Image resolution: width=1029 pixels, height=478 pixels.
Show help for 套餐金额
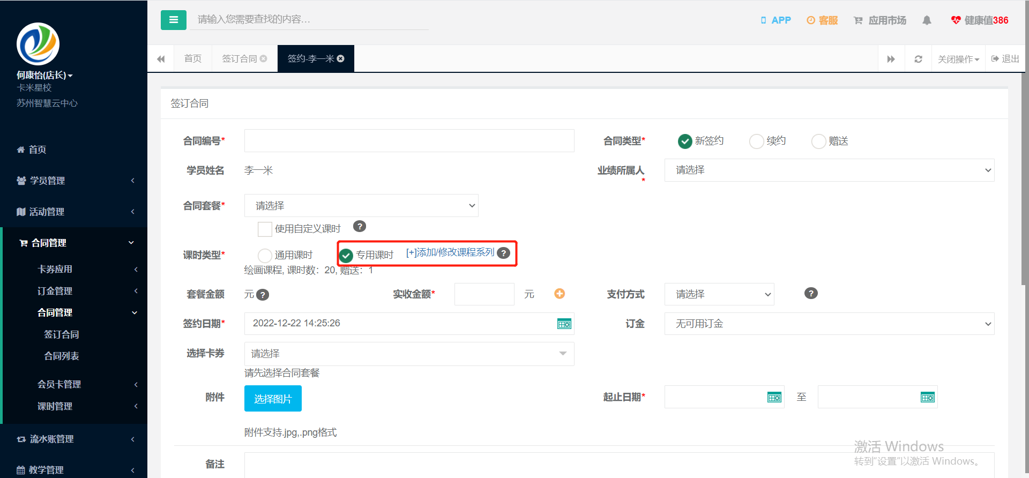(263, 295)
